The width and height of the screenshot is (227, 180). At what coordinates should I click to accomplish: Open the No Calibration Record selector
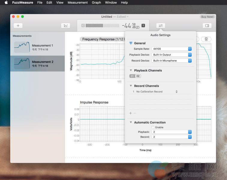coord(157,91)
